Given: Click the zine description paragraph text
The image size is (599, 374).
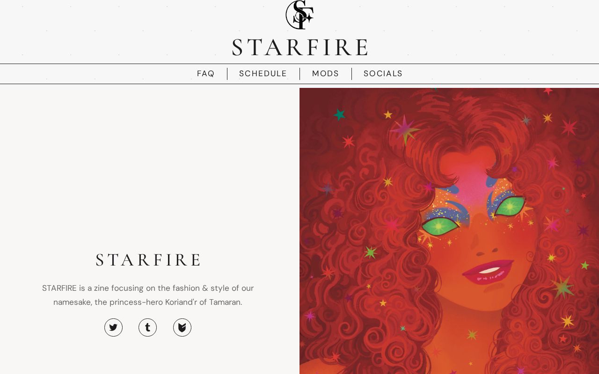Looking at the screenshot, I should tap(148, 295).
